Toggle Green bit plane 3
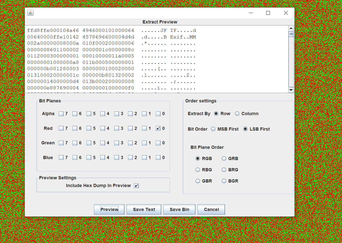Viewport: 342px width, 243px height. pyautogui.click(x=116, y=143)
